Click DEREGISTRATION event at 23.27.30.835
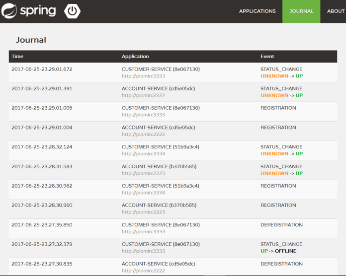 [281, 264]
